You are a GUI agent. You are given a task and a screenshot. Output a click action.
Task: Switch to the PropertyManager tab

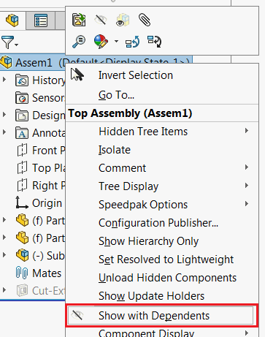tap(41, 20)
